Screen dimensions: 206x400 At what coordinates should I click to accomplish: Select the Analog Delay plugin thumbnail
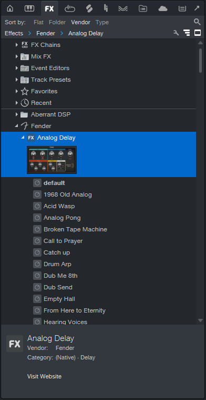tap(51, 160)
